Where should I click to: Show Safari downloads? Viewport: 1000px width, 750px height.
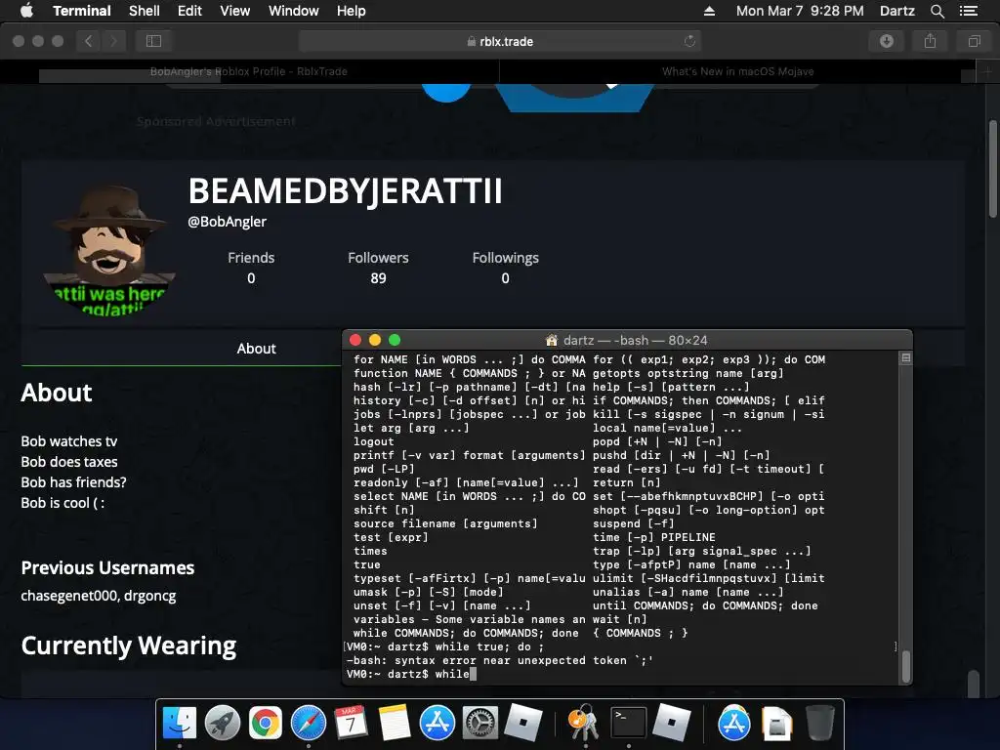887,41
